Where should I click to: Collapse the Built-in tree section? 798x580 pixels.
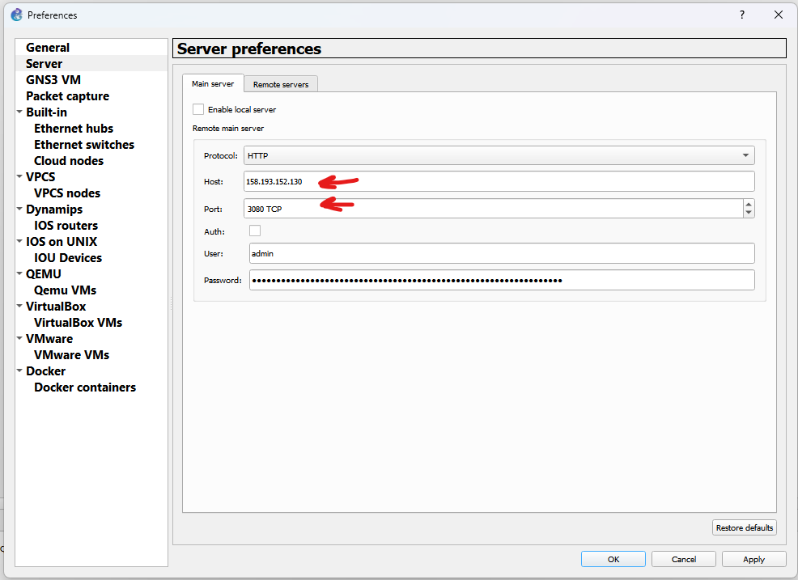19,112
